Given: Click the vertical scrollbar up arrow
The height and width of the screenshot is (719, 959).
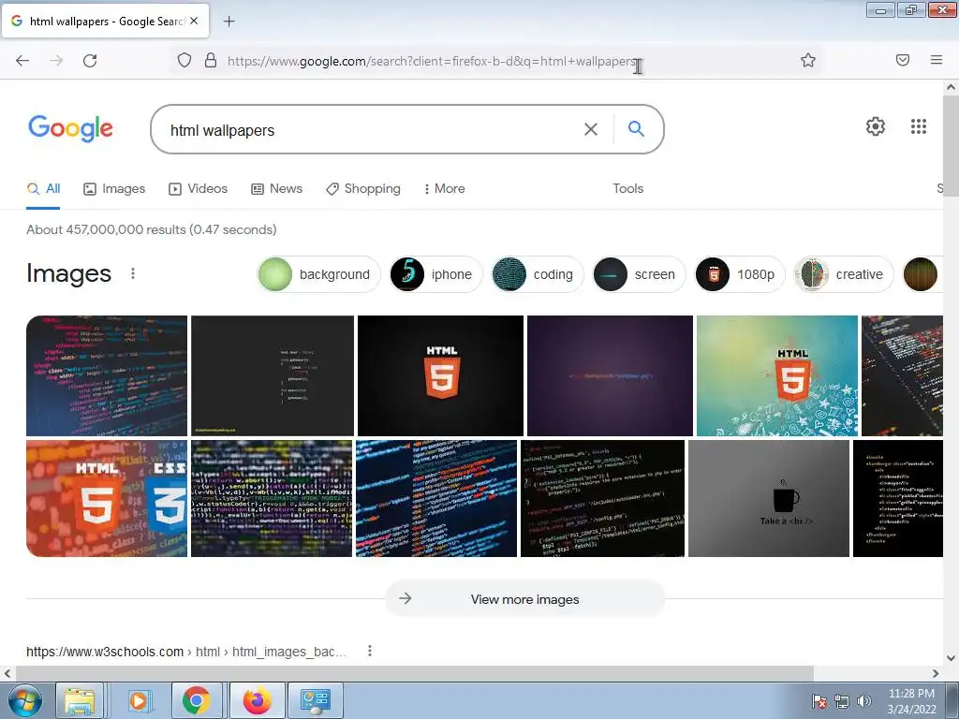Looking at the screenshot, I should [x=951, y=87].
